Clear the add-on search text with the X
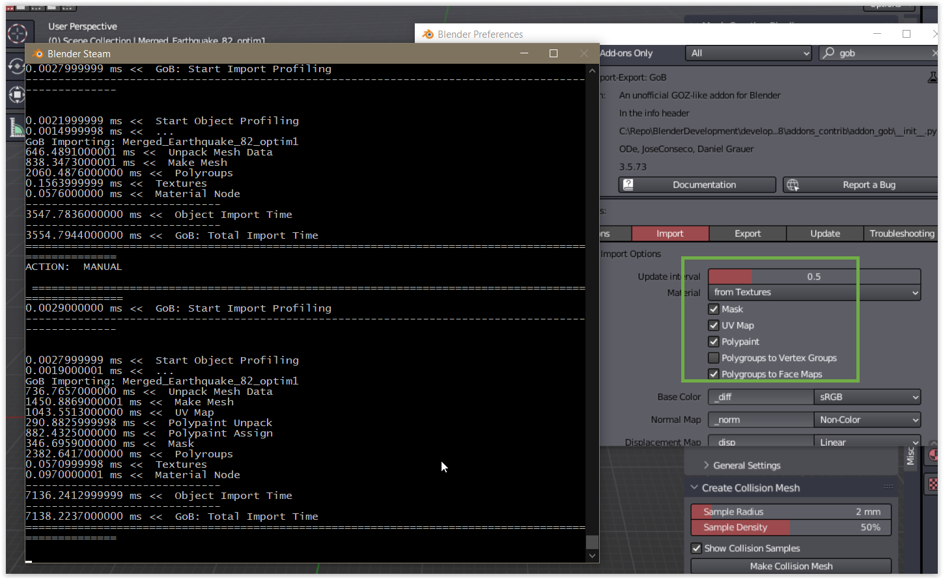943x579 pixels. (x=935, y=53)
